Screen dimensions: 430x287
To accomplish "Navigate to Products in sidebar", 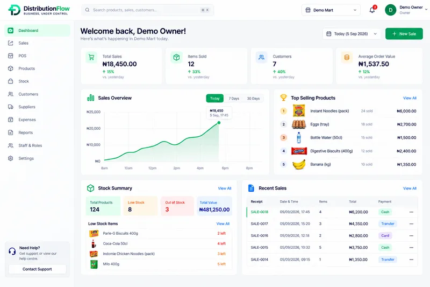I will click(x=37, y=68).
